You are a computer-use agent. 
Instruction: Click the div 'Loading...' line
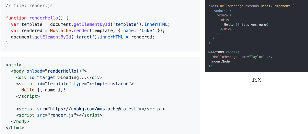coord(59,77)
